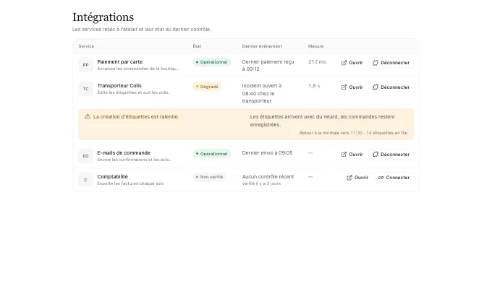
Task: Click the Opérationnel badge on E-mails de commande
Action: (211, 153)
